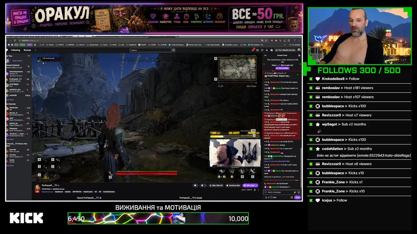The width and height of the screenshot is (417, 234).
Task: Open the ChatGPT bookmark
Action: coord(142,45)
